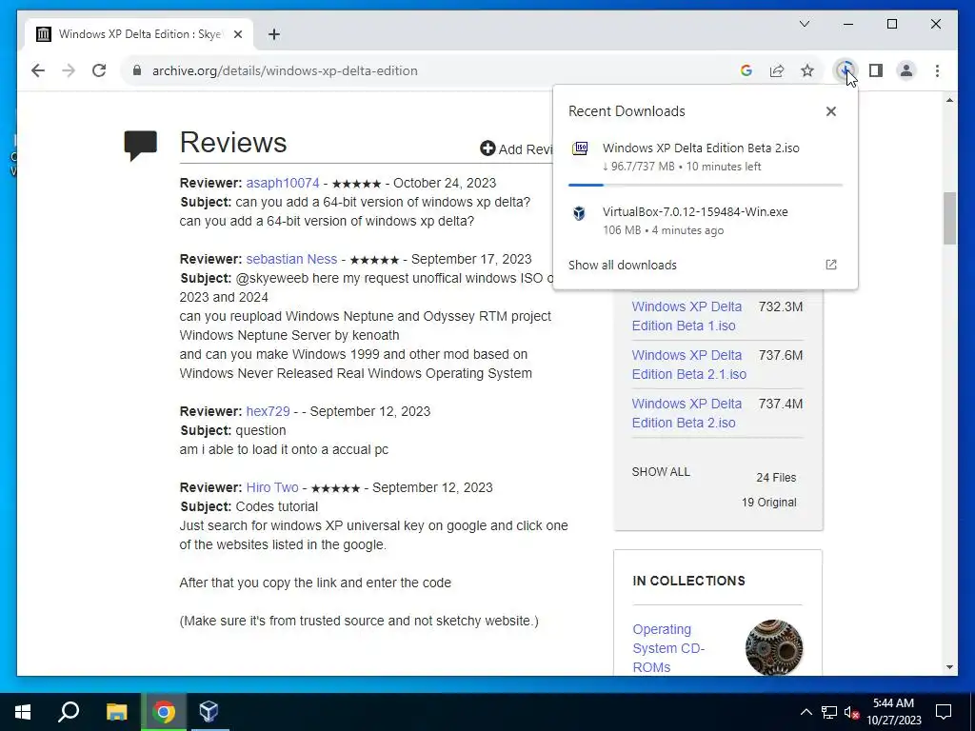The image size is (975, 731).
Task: Select the Windows XP Delta Edition tab
Action: (139, 35)
